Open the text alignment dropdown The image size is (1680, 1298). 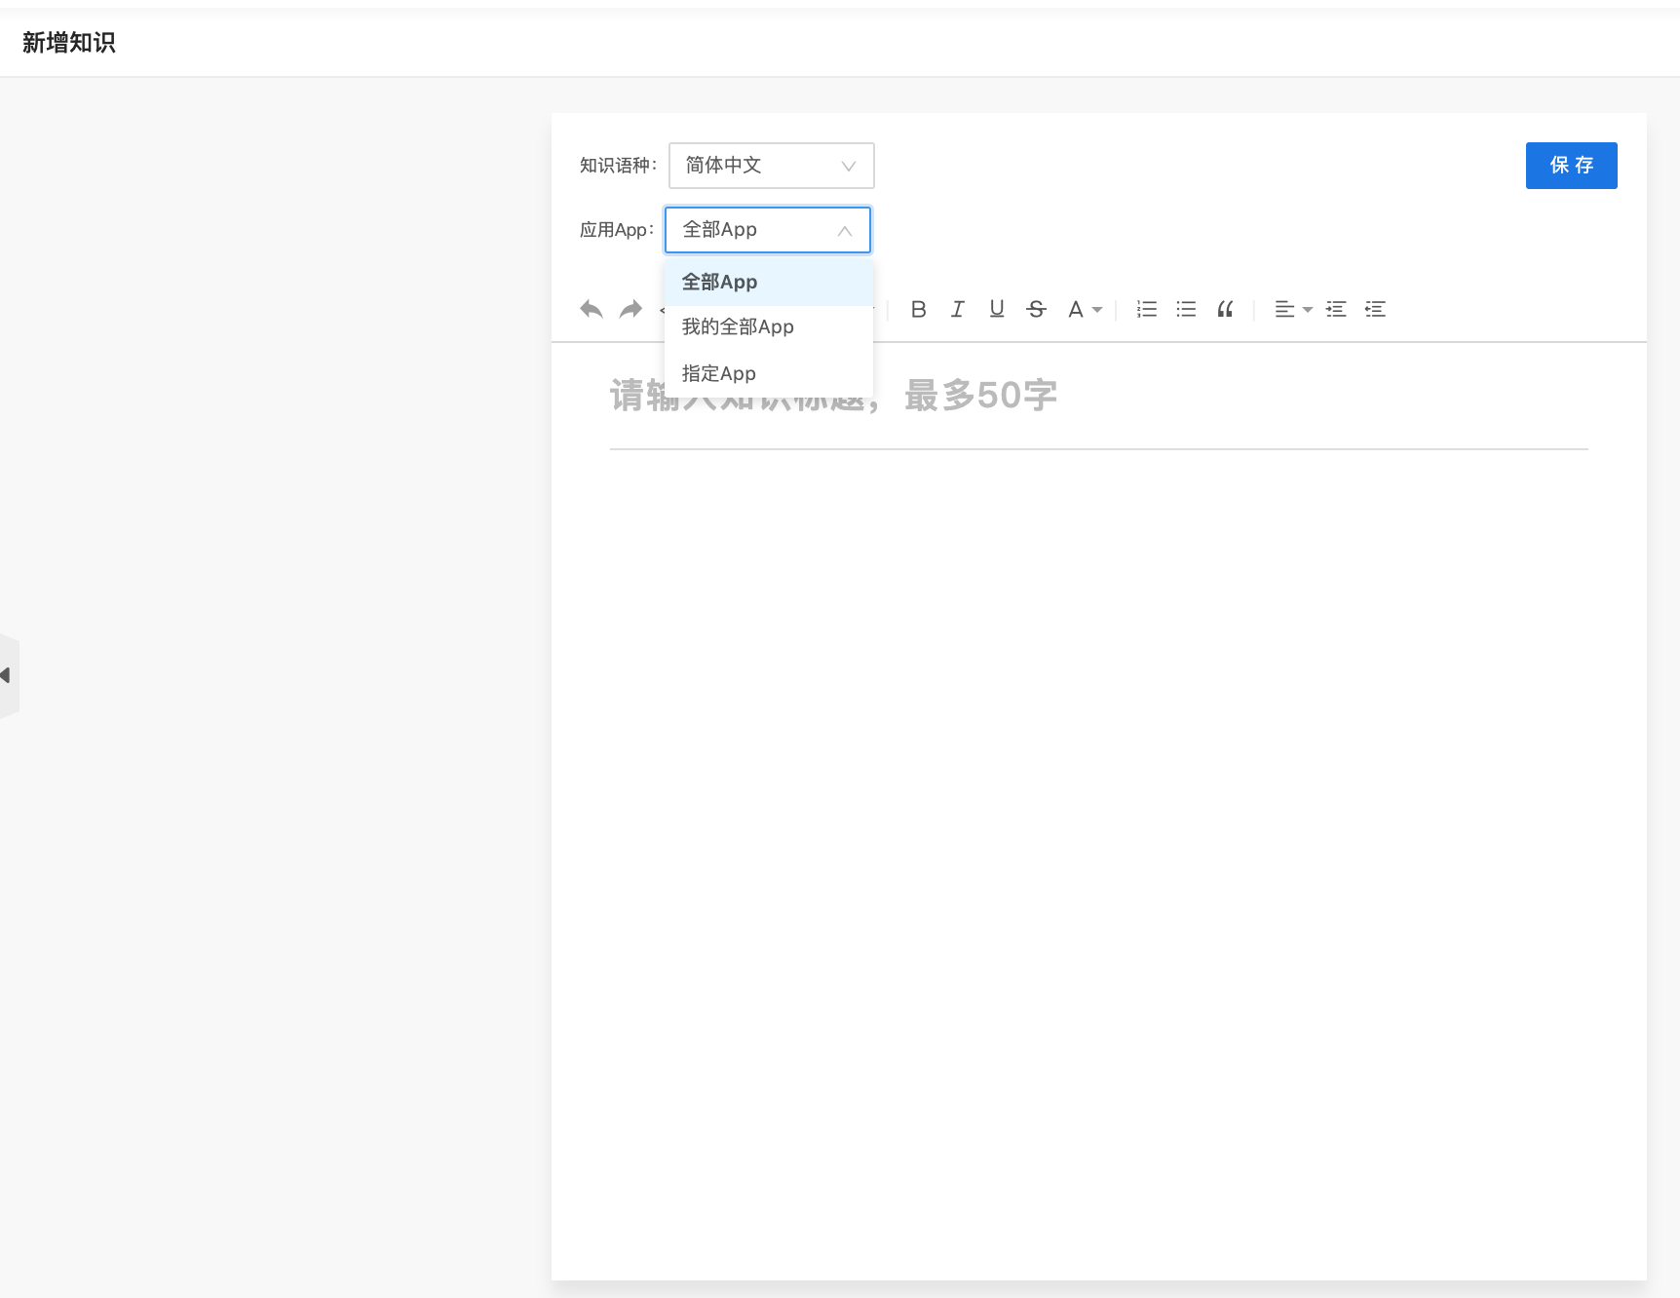1293,309
